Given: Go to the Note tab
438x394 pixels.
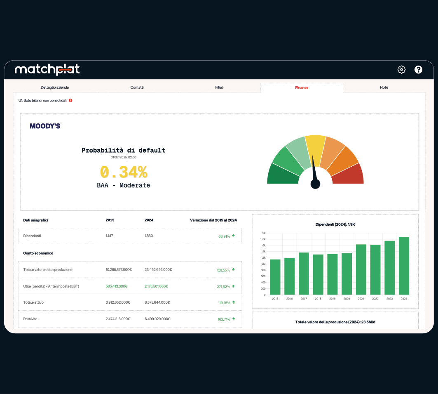Looking at the screenshot, I should click(384, 87).
